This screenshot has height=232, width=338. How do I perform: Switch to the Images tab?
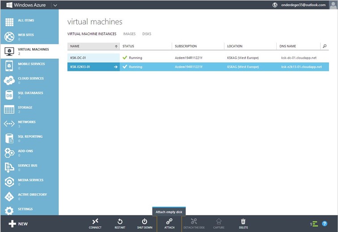click(x=129, y=34)
